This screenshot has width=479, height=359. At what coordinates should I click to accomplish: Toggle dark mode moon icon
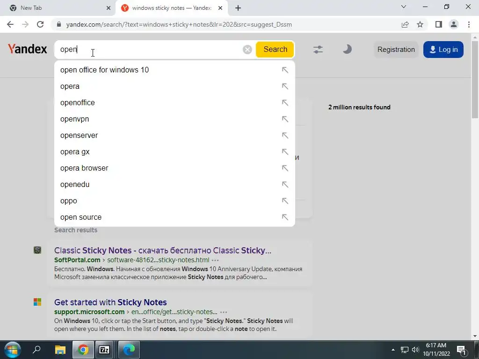click(x=347, y=49)
